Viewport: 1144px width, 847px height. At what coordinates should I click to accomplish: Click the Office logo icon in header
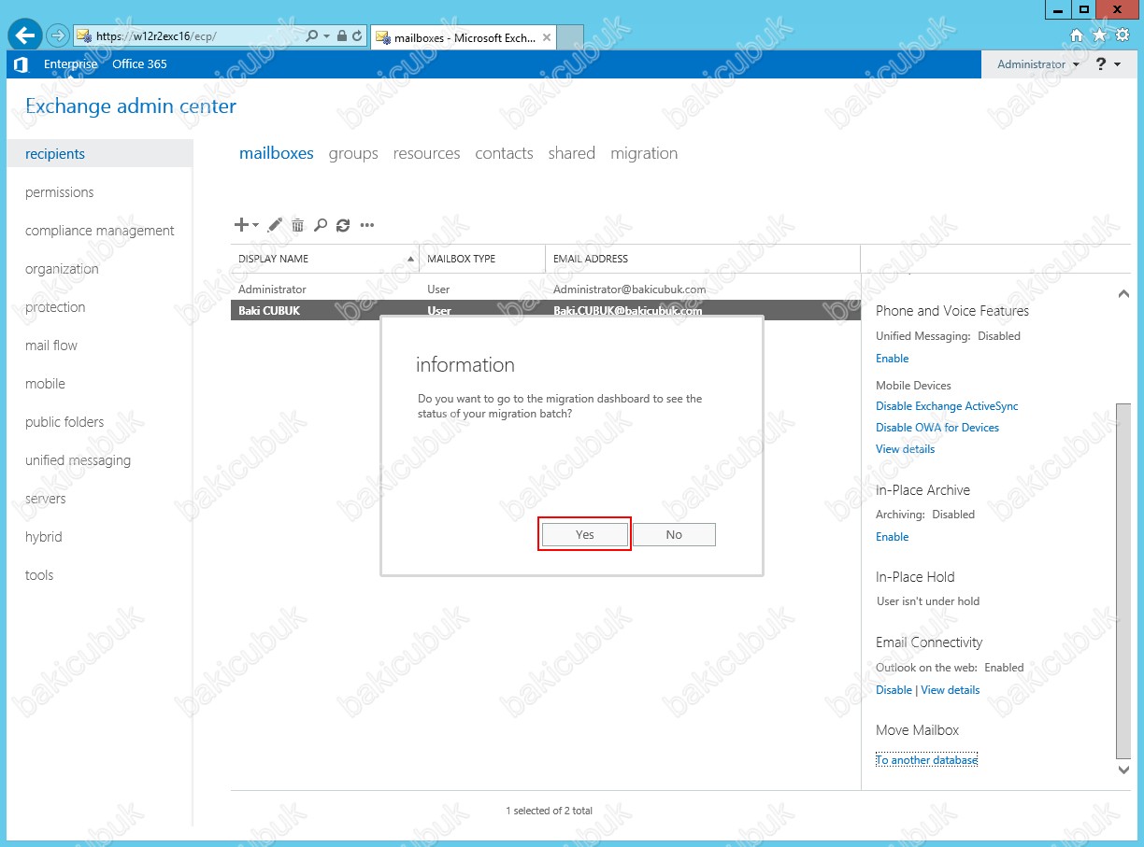(21, 64)
